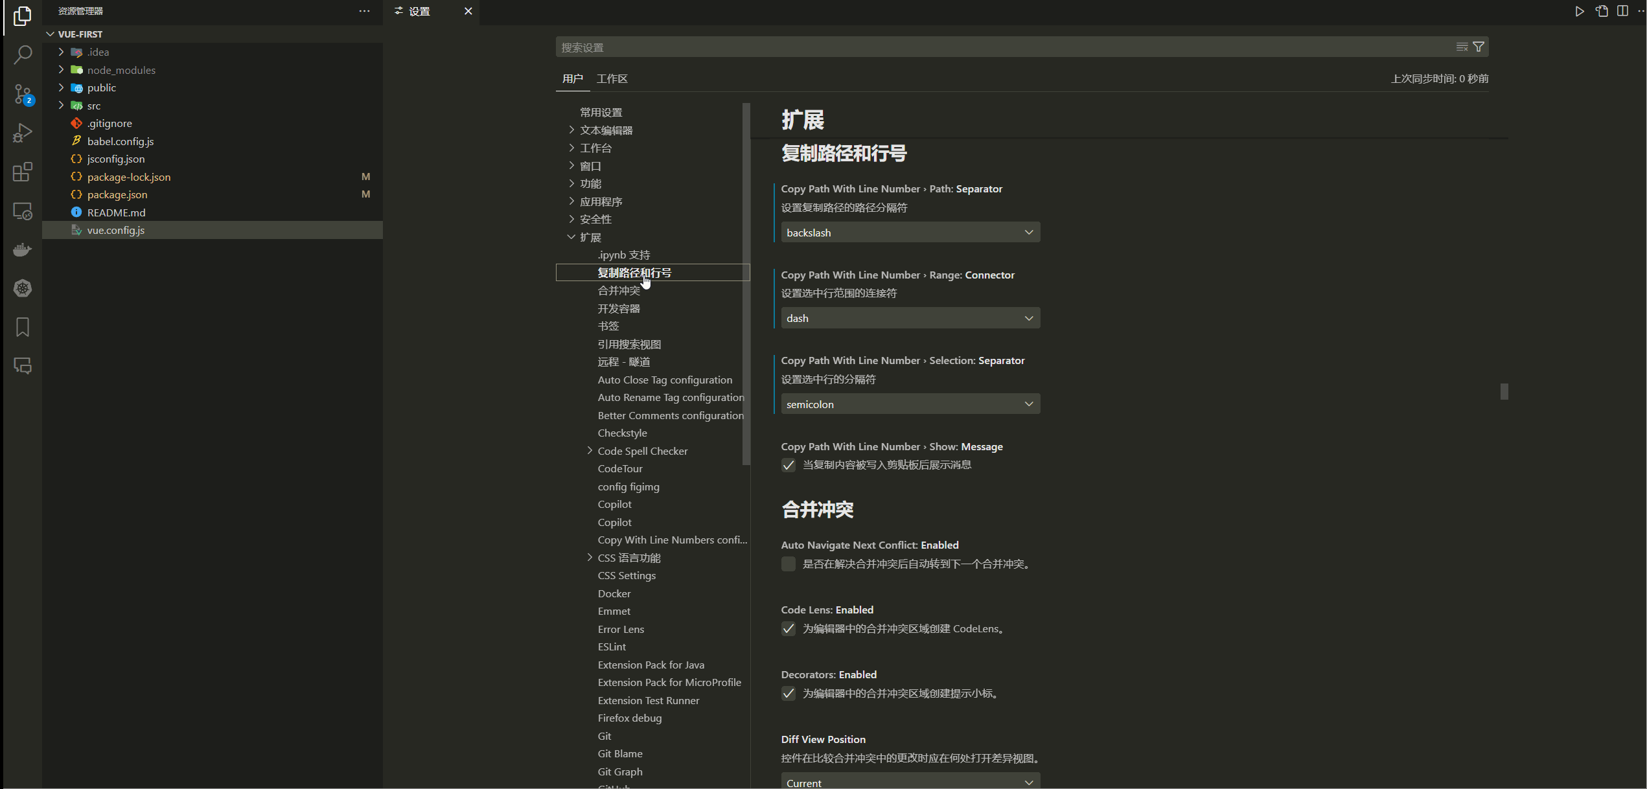
Task: Toggle Code Lens: Enabled checkbox
Action: tap(789, 629)
